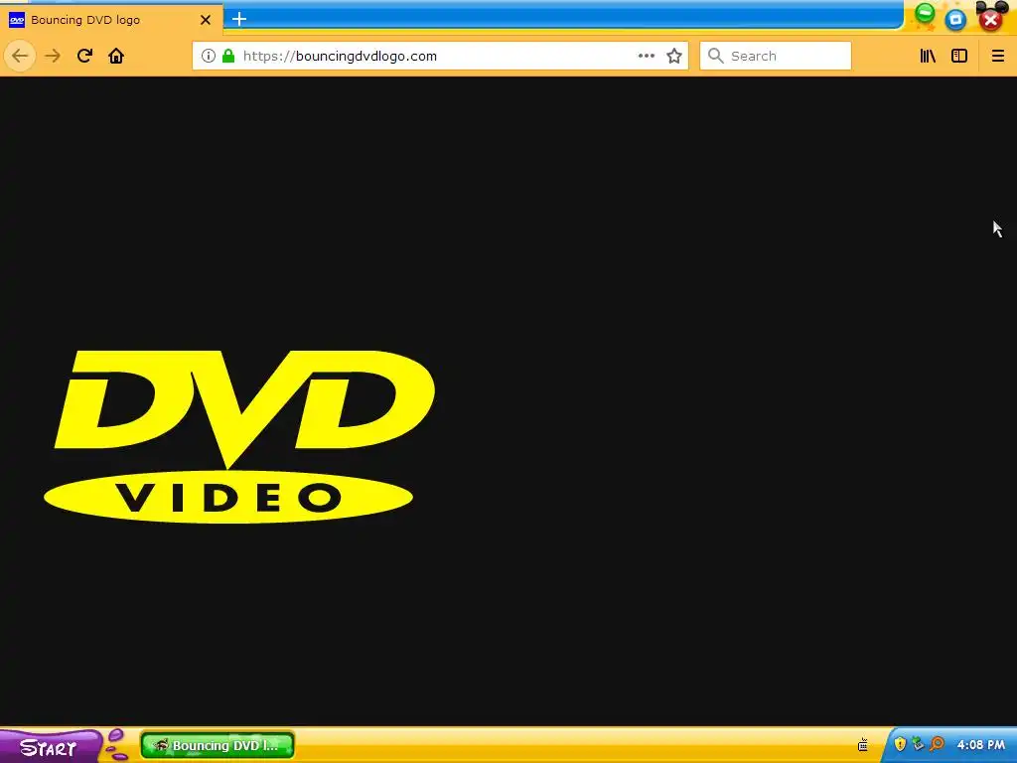Click the bouncing yellow DVD Video logo
This screenshot has width=1017, height=763.
(x=239, y=437)
